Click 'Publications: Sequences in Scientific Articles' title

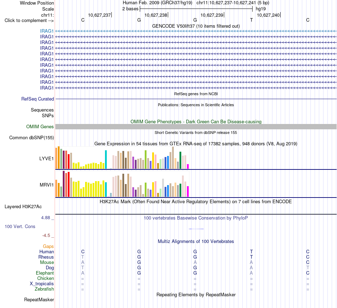[196, 105]
